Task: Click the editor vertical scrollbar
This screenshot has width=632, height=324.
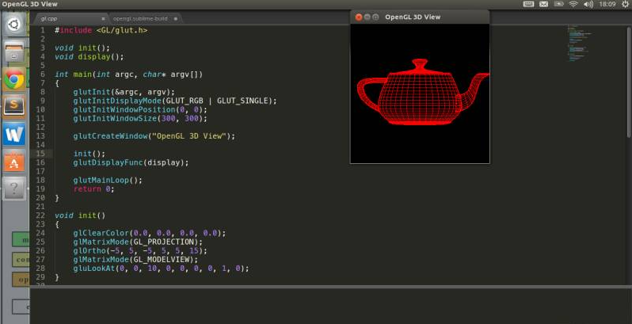Action: (x=629, y=81)
